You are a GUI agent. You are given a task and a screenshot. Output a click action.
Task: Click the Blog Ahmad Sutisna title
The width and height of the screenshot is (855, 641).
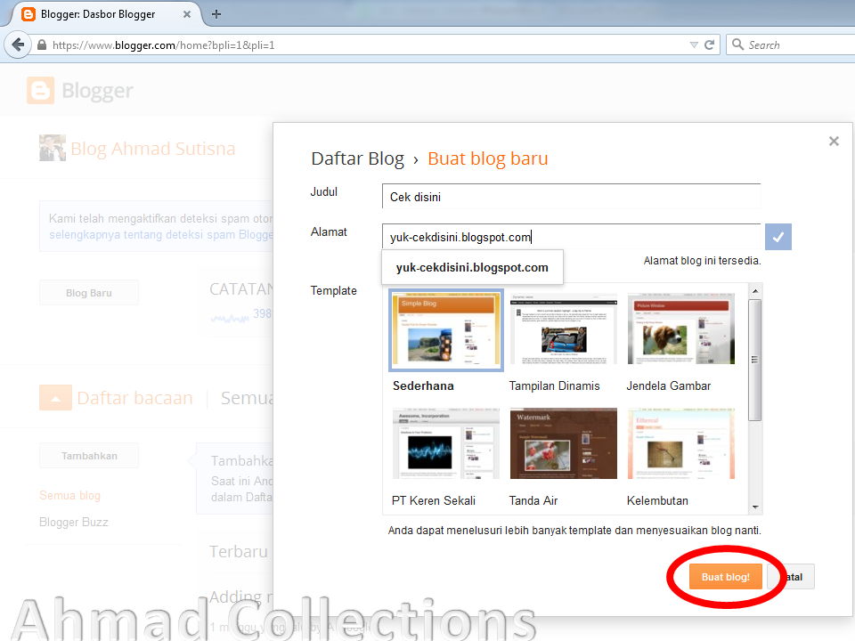click(x=153, y=149)
